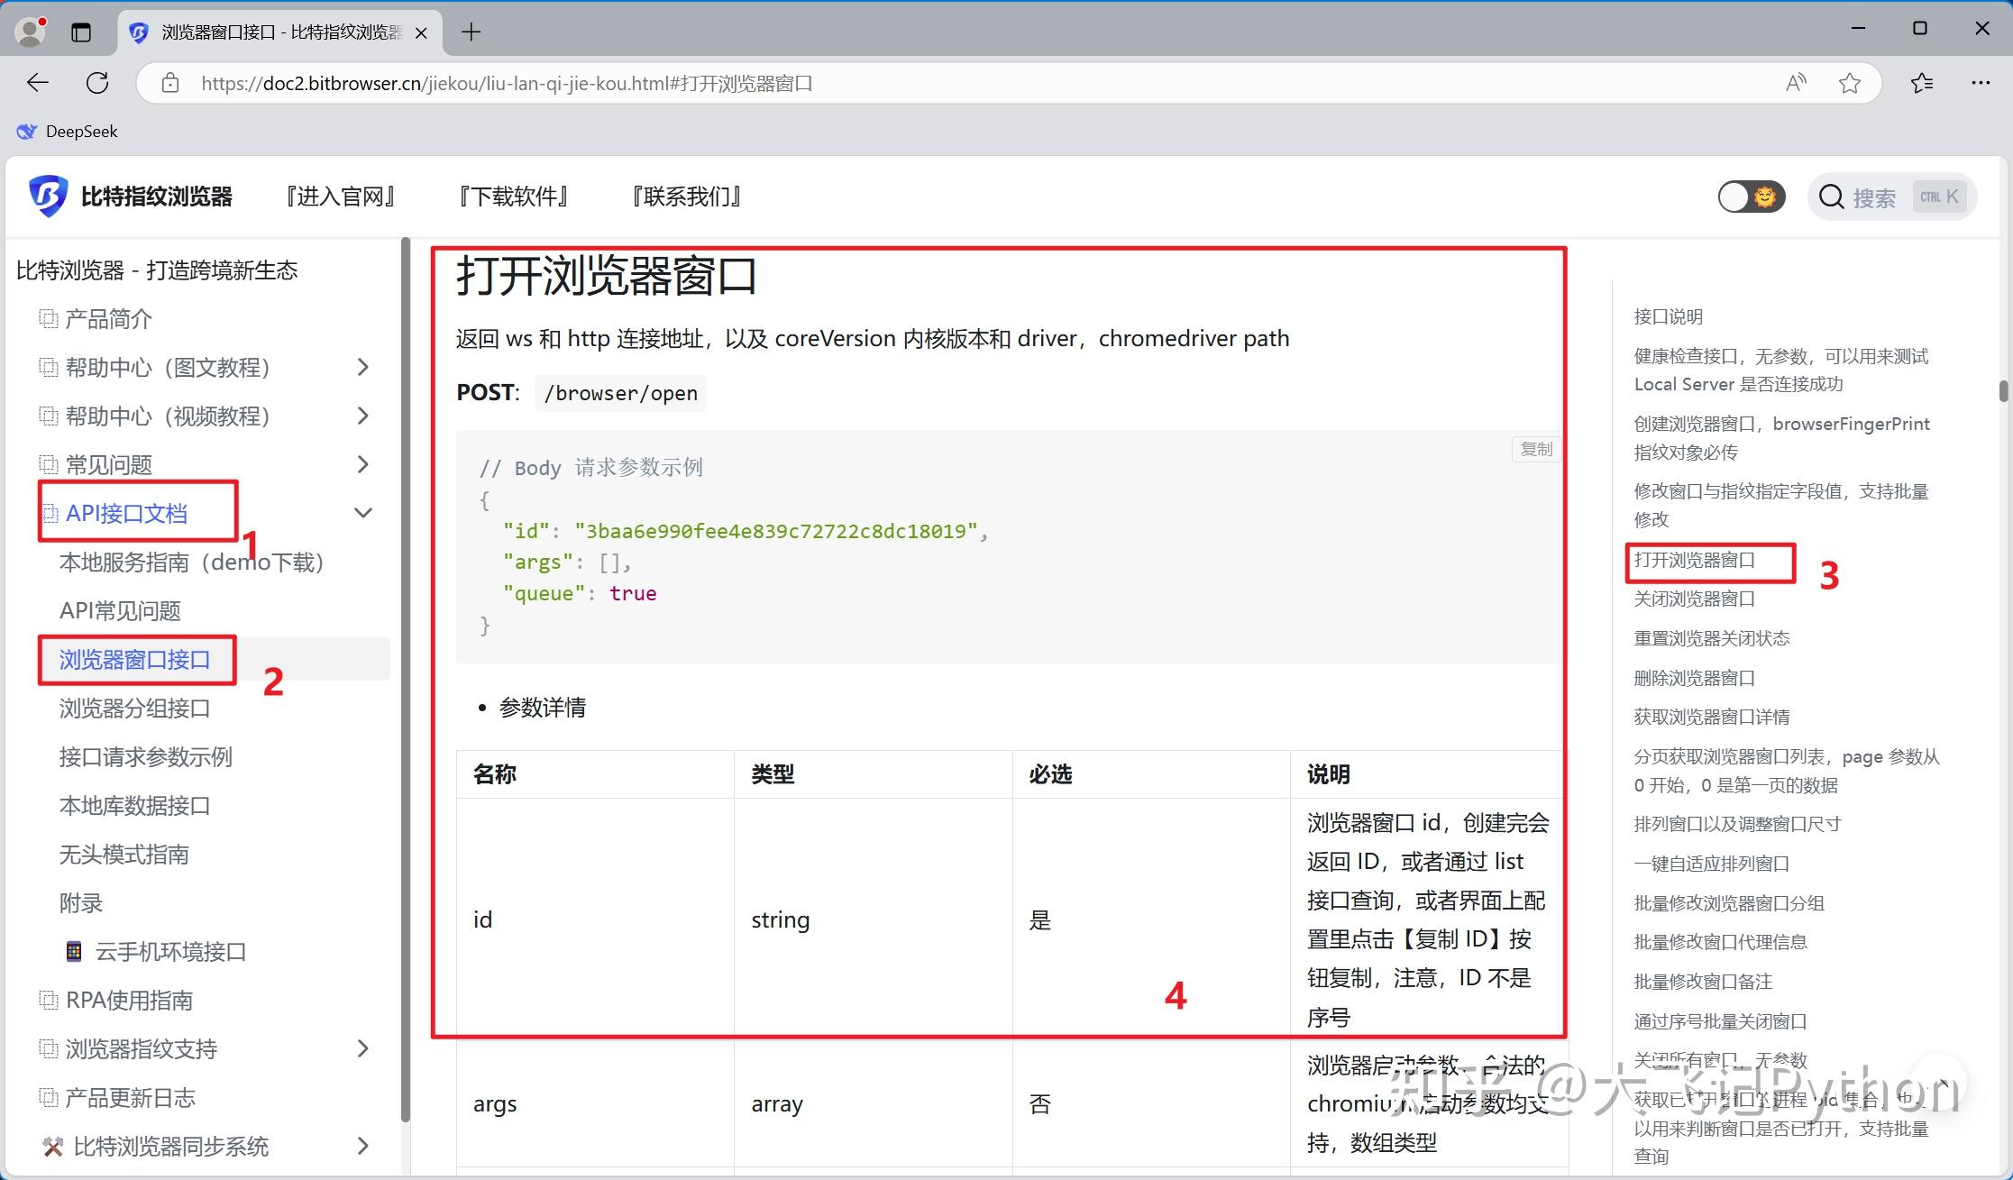Select 浏览器分组接口 sidebar item

click(x=134, y=709)
